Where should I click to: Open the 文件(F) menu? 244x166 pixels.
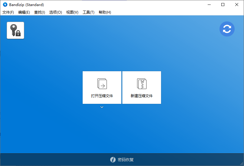point(8,12)
